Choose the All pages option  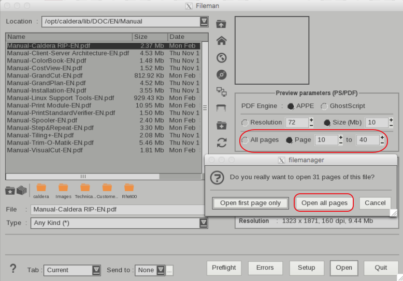(x=244, y=140)
